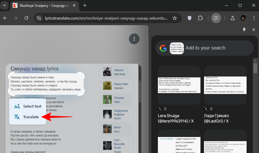Go back to the previous page
This screenshot has height=153, width=259.
click(x=5, y=18)
